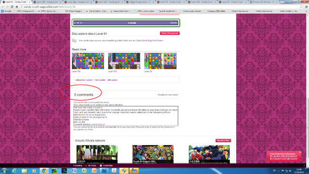Switch to the Target Score Levels tab
The height and width of the screenshot is (174, 309).
(x=140, y=2)
